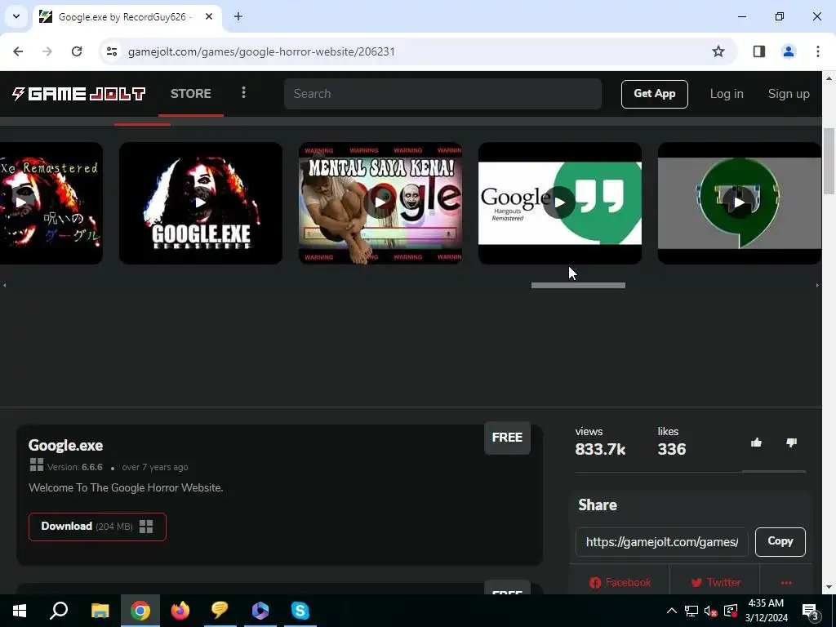The image size is (836, 627).
Task: Go forward in browser history
Action: tap(47, 51)
